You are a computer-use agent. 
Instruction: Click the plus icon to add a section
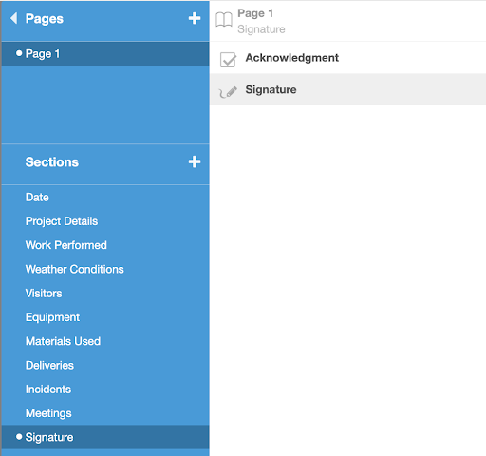click(195, 161)
